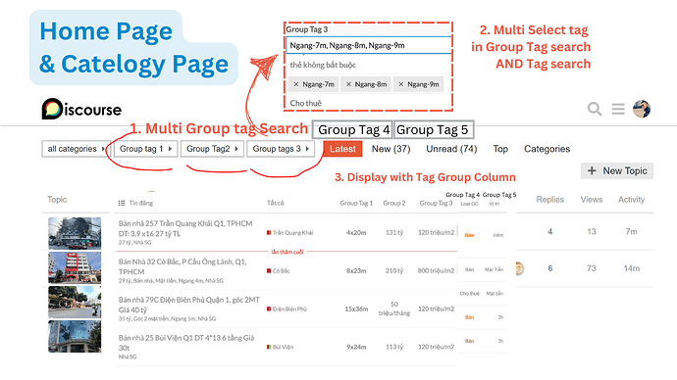
Task: Open the hamburger menu icon
Action: pyautogui.click(x=618, y=109)
